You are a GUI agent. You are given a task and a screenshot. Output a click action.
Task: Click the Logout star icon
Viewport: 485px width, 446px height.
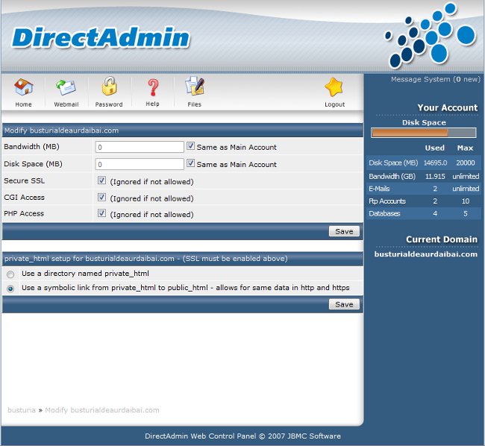[x=334, y=88]
